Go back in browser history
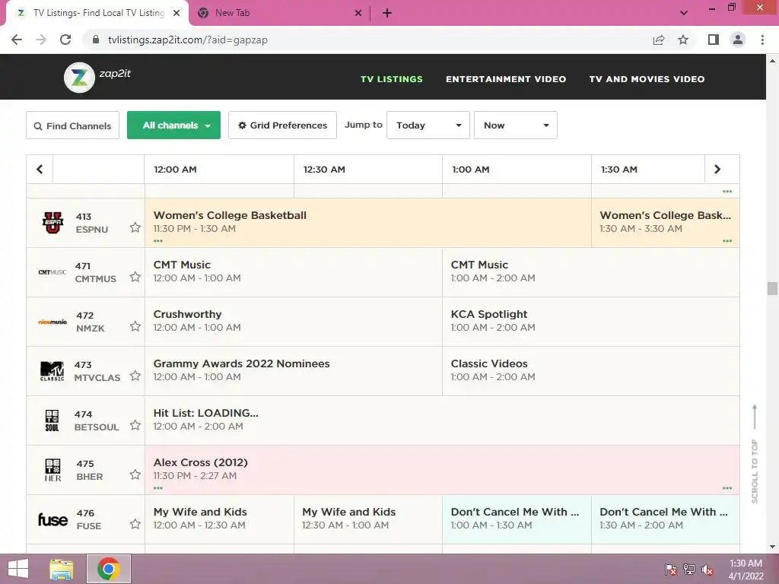This screenshot has width=779, height=584. click(x=17, y=40)
